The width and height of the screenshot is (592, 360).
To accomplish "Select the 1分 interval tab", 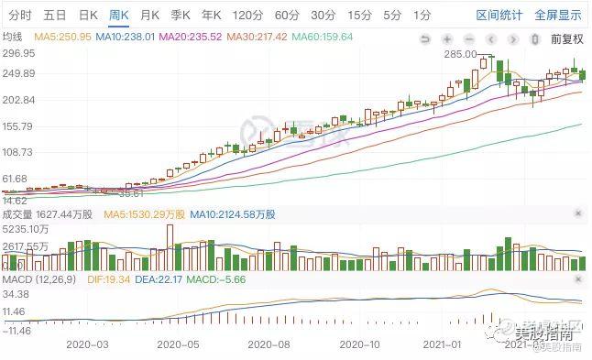I will point(422,16).
